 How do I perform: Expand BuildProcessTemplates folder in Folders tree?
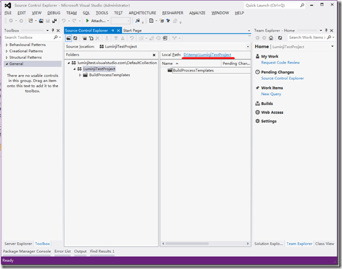(x=80, y=75)
